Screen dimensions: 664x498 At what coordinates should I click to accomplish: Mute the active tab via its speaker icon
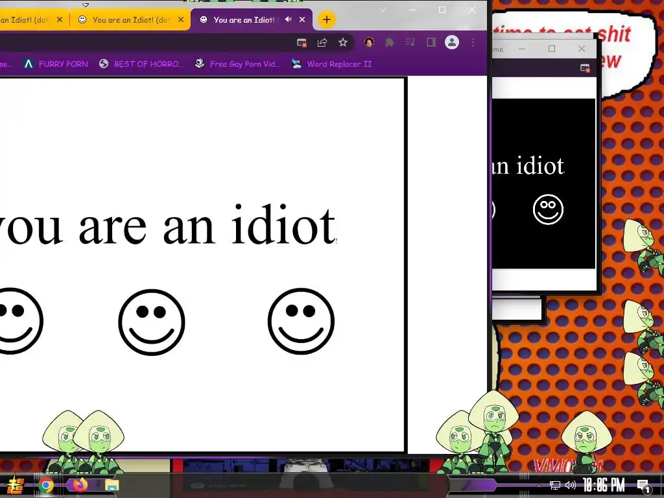tap(289, 19)
